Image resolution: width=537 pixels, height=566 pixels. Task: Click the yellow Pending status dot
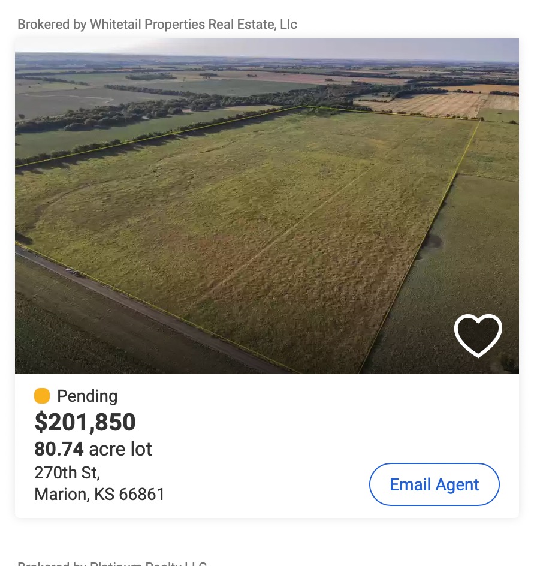(x=42, y=396)
